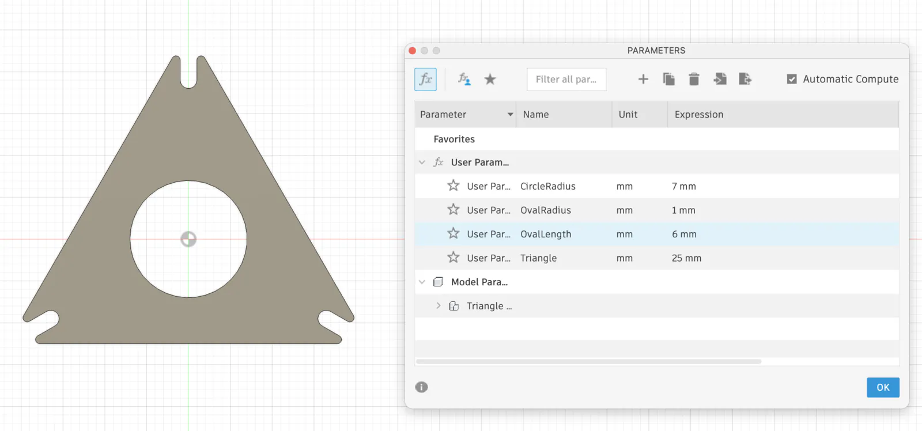Screen dimensions: 922x431
Task: Click the mm unit cell for OvalLength
Action: pyautogui.click(x=625, y=235)
